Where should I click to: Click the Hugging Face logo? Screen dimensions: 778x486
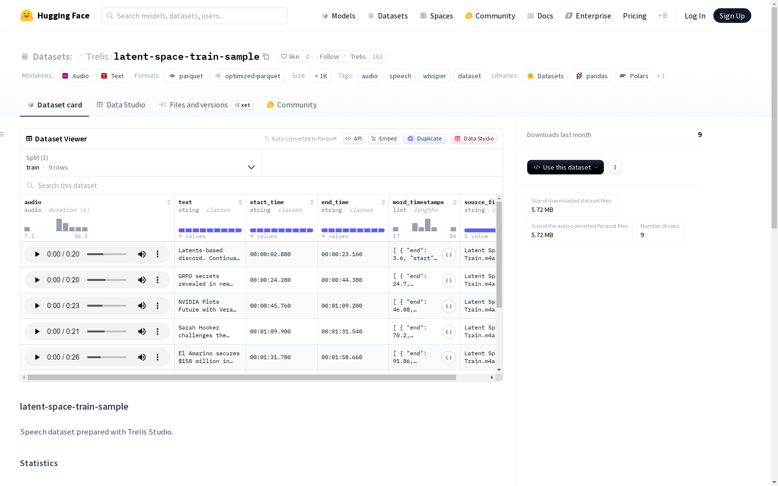click(54, 16)
